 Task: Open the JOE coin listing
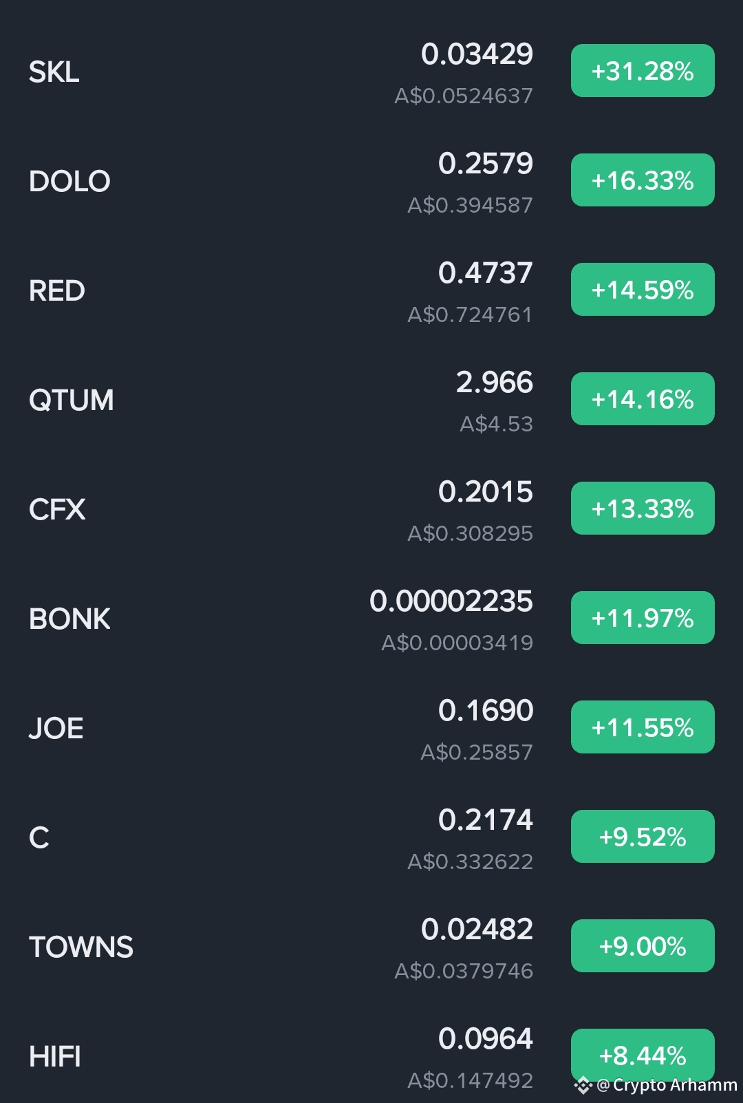371,728
